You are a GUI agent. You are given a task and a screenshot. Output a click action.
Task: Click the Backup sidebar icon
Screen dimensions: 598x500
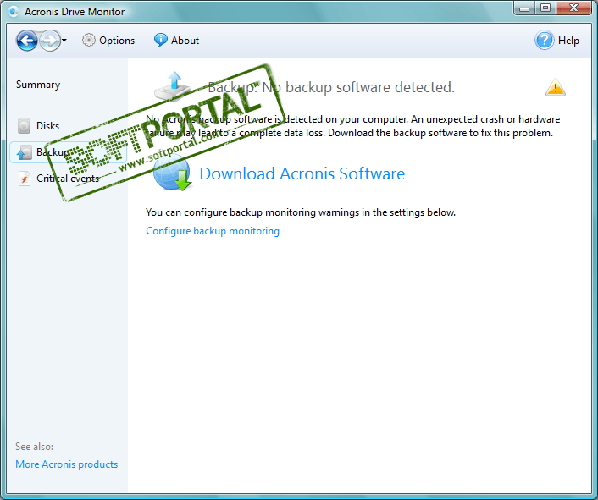coord(24,152)
